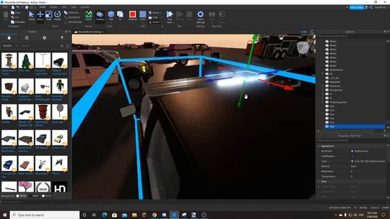Switch to the Home ribbon tab
Viewport: 390px width, 219px height.
43,7
